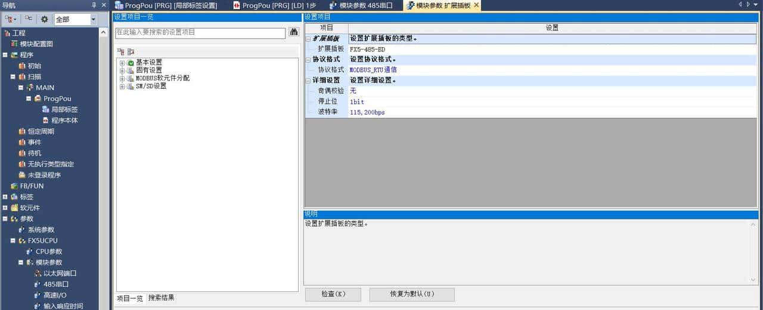Collapse the 参数 node in navigation
The image size is (763, 310).
(5, 219)
